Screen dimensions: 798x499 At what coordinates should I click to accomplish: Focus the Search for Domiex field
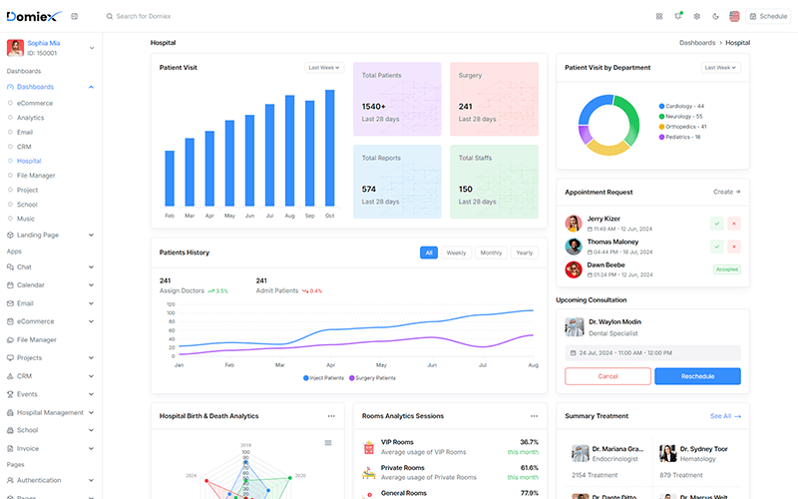point(144,16)
